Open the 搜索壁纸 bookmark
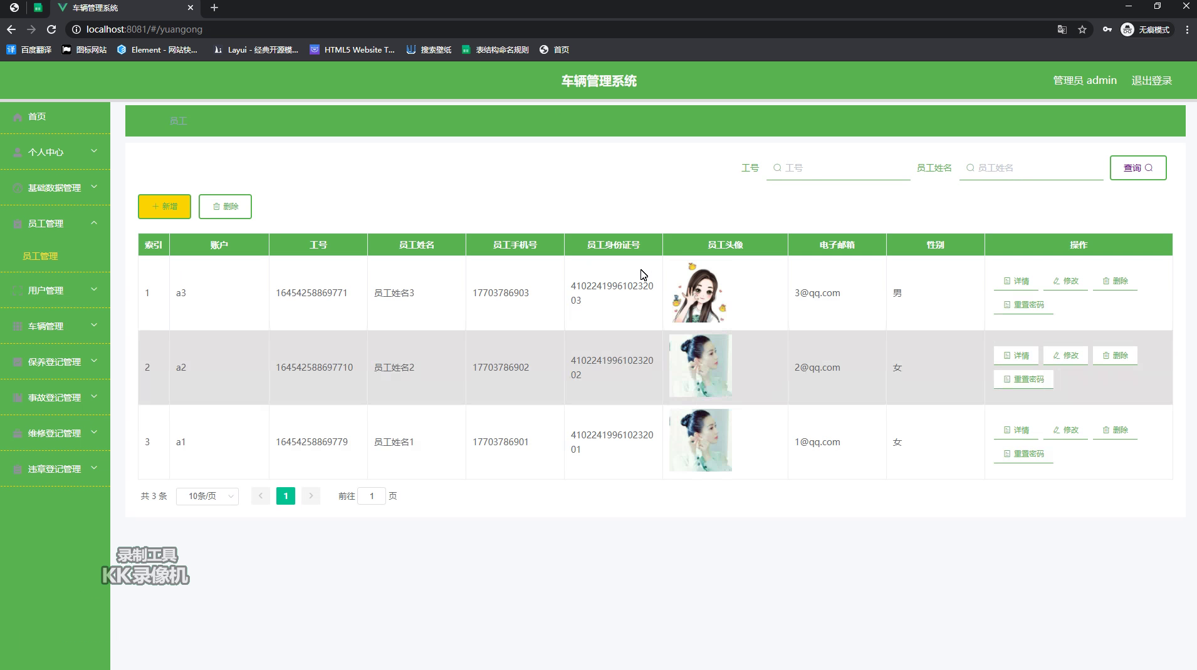 (429, 49)
